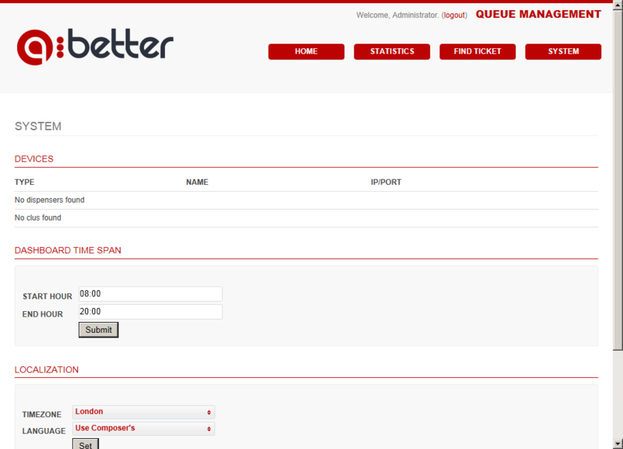This screenshot has width=623, height=449.
Task: Click the logout link
Action: (x=454, y=15)
